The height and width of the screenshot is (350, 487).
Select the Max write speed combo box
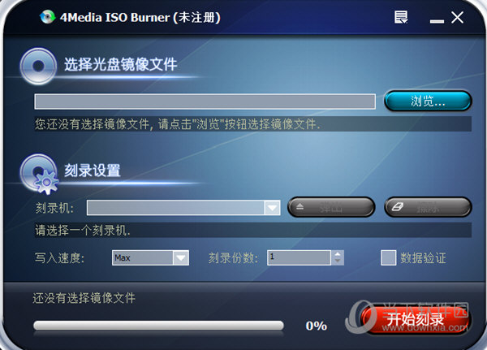[x=150, y=257]
